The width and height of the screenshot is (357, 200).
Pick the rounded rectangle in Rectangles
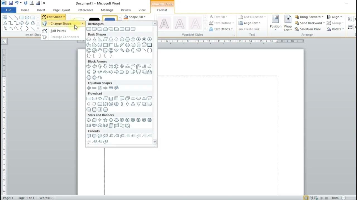pyautogui.click(x=94, y=29)
